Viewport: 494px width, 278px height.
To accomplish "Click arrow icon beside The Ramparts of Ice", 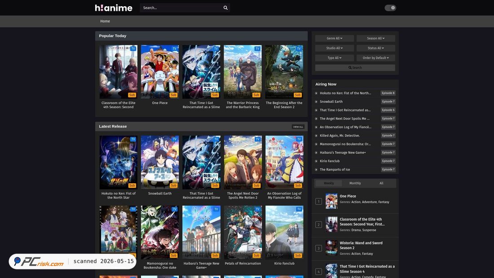I will click(x=316, y=170).
